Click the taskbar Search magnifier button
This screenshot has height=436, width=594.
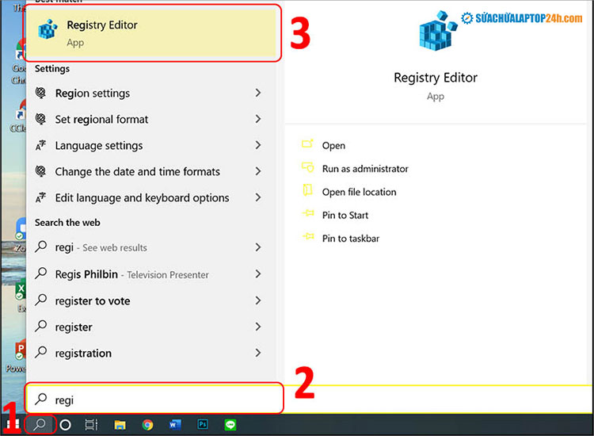click(40, 425)
